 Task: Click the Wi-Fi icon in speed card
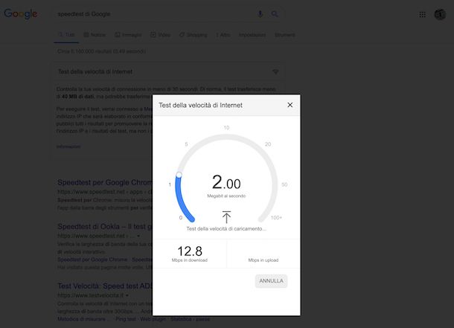point(275,71)
